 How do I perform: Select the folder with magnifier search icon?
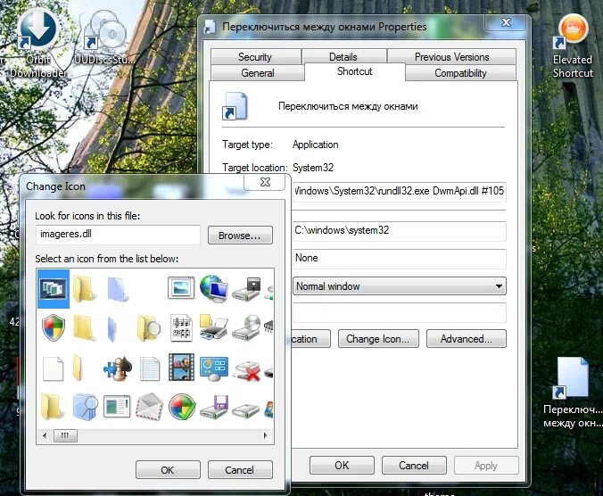(x=149, y=328)
